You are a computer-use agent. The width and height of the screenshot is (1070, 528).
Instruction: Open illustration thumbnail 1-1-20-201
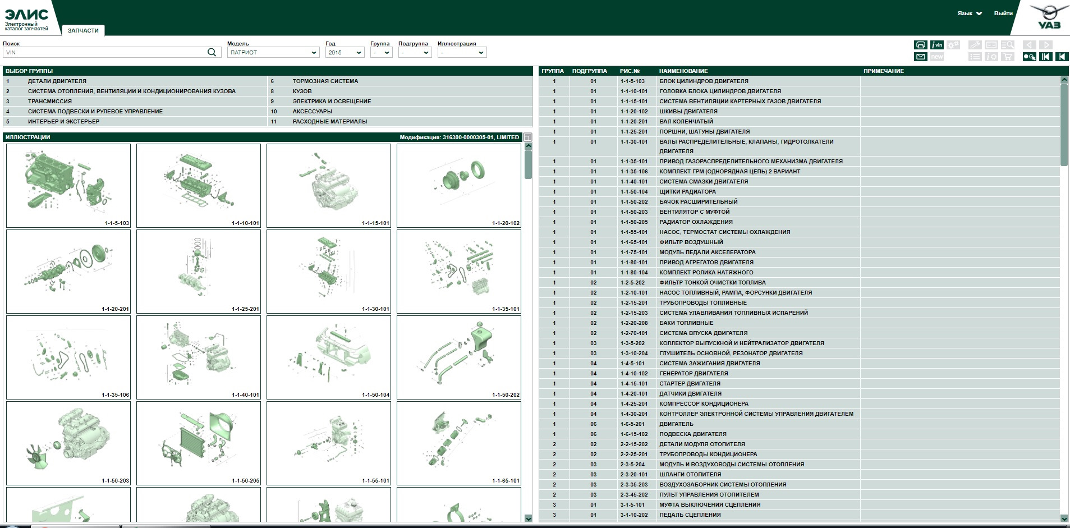coord(68,272)
